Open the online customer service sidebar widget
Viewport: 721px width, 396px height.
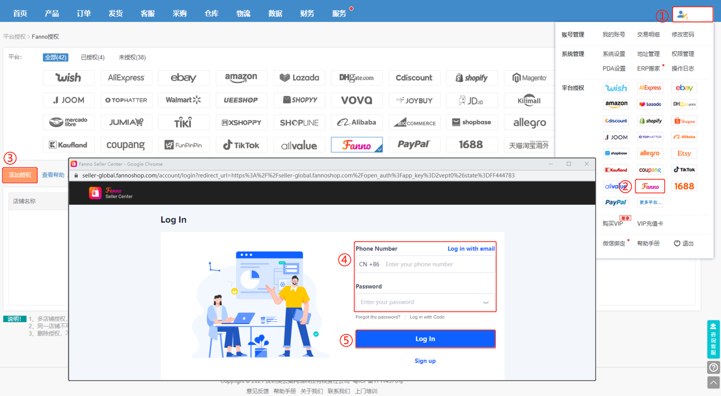point(713,339)
